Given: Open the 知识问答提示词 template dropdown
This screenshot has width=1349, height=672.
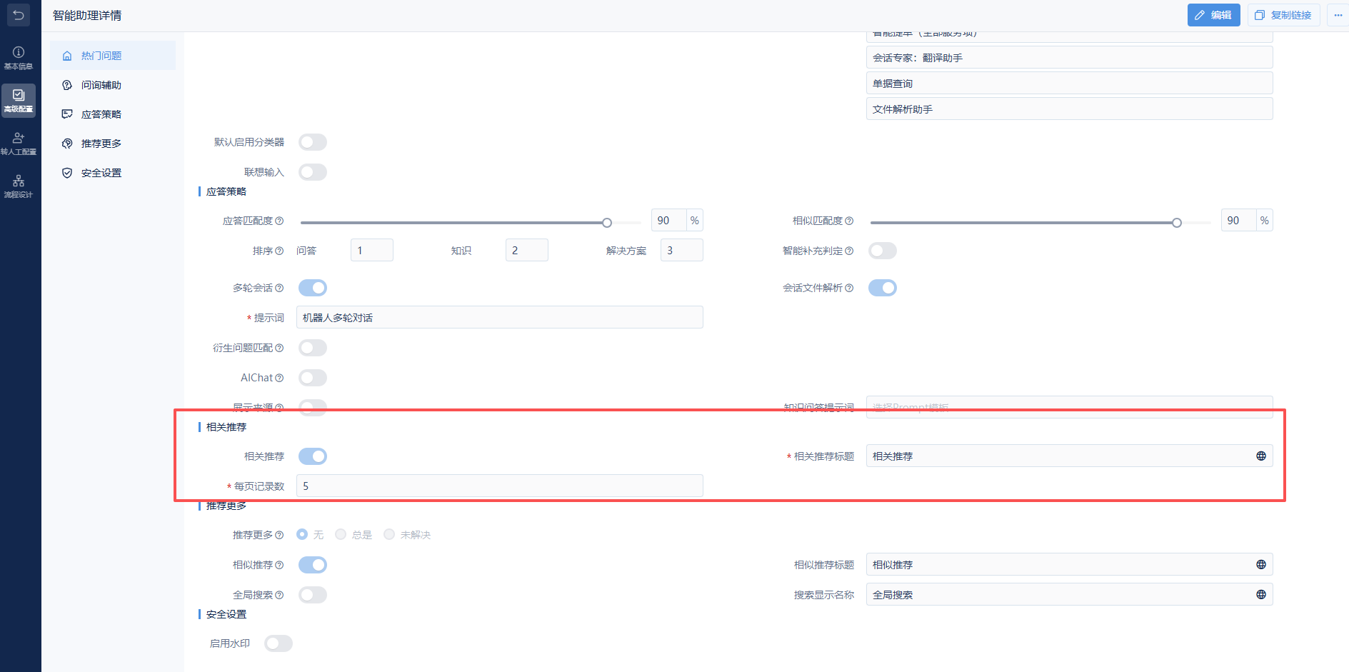Looking at the screenshot, I should [x=1068, y=407].
